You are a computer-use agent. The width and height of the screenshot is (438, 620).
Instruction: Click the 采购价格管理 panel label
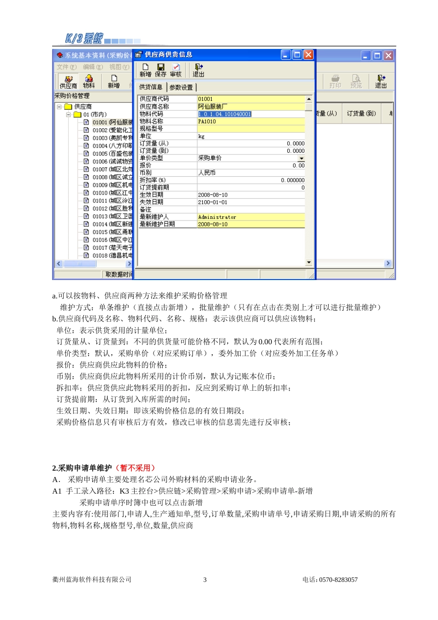point(72,96)
